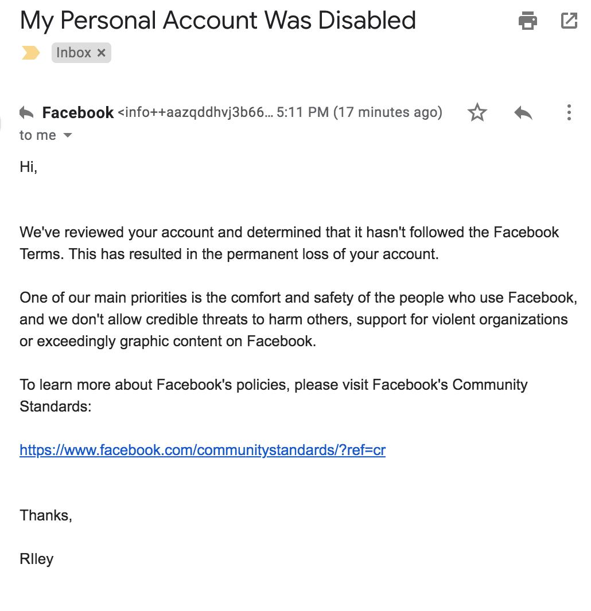Open the Facebook community standards link
The height and width of the screenshot is (611, 591).
click(x=203, y=450)
